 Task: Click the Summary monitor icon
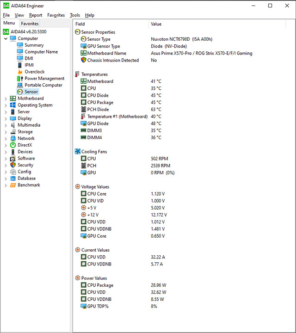(x=20, y=45)
